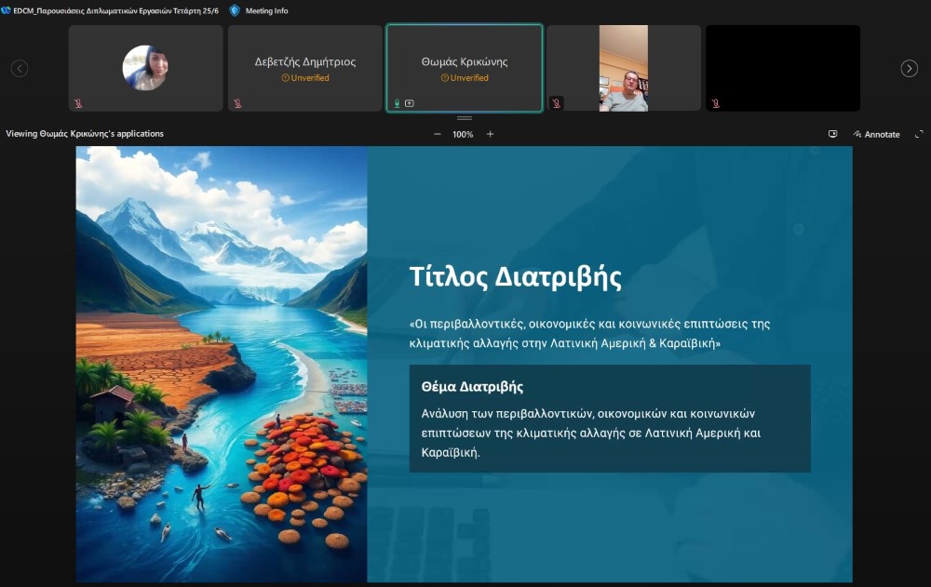931x587 pixels.
Task: Click Unverified label under Δεβετζής Δημήτριος
Action: pyautogui.click(x=305, y=78)
